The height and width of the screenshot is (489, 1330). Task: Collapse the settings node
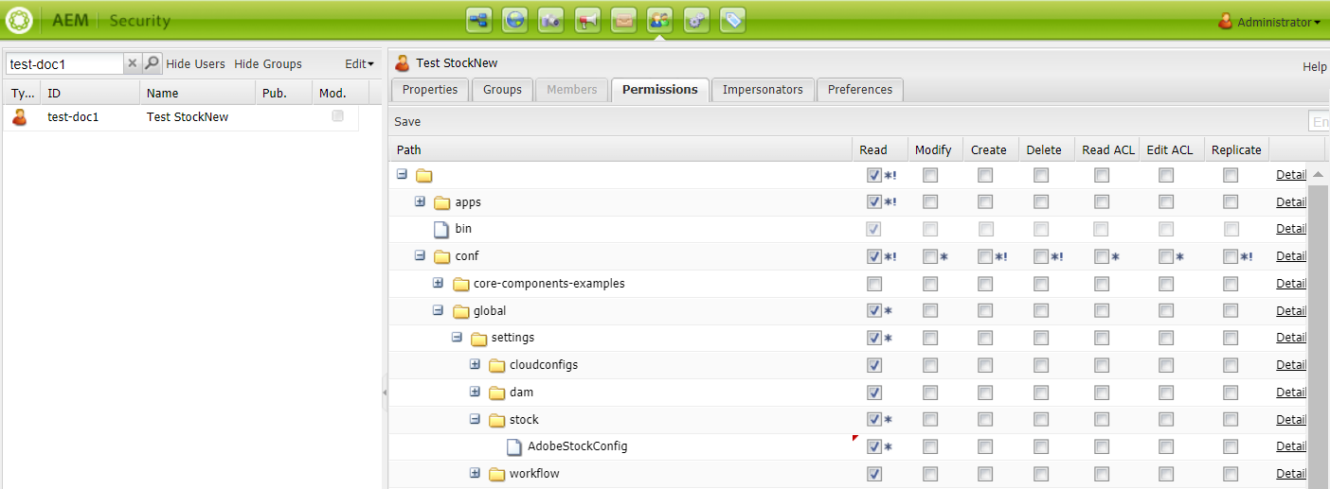click(x=457, y=338)
